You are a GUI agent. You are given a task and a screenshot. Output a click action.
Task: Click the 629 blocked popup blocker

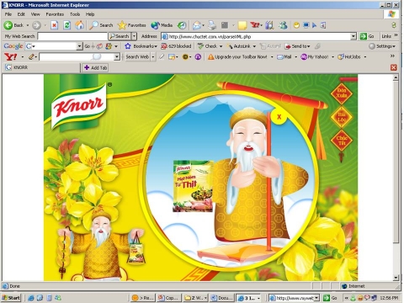(176, 46)
